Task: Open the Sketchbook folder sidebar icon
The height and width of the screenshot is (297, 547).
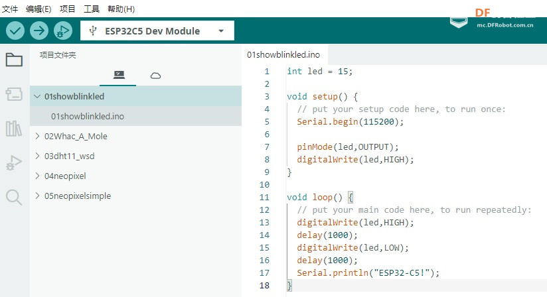Action: pos(14,60)
